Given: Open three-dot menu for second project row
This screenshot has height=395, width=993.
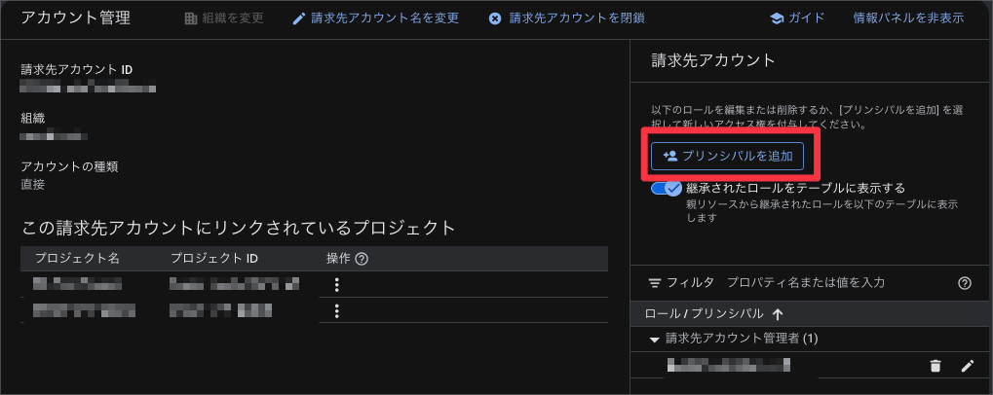Looking at the screenshot, I should pos(337,311).
